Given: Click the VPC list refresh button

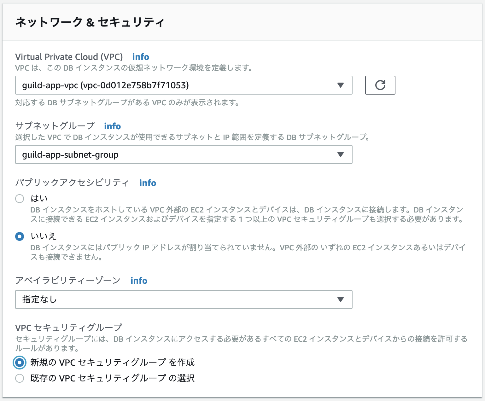Looking at the screenshot, I should 380,85.
